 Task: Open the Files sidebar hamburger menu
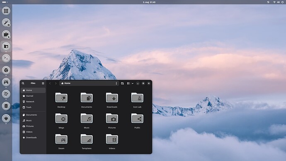[43, 83]
